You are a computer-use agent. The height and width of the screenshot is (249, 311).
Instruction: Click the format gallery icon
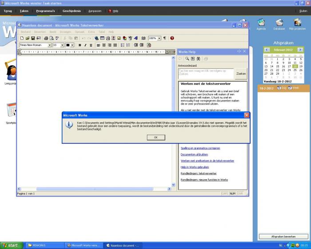149,45
